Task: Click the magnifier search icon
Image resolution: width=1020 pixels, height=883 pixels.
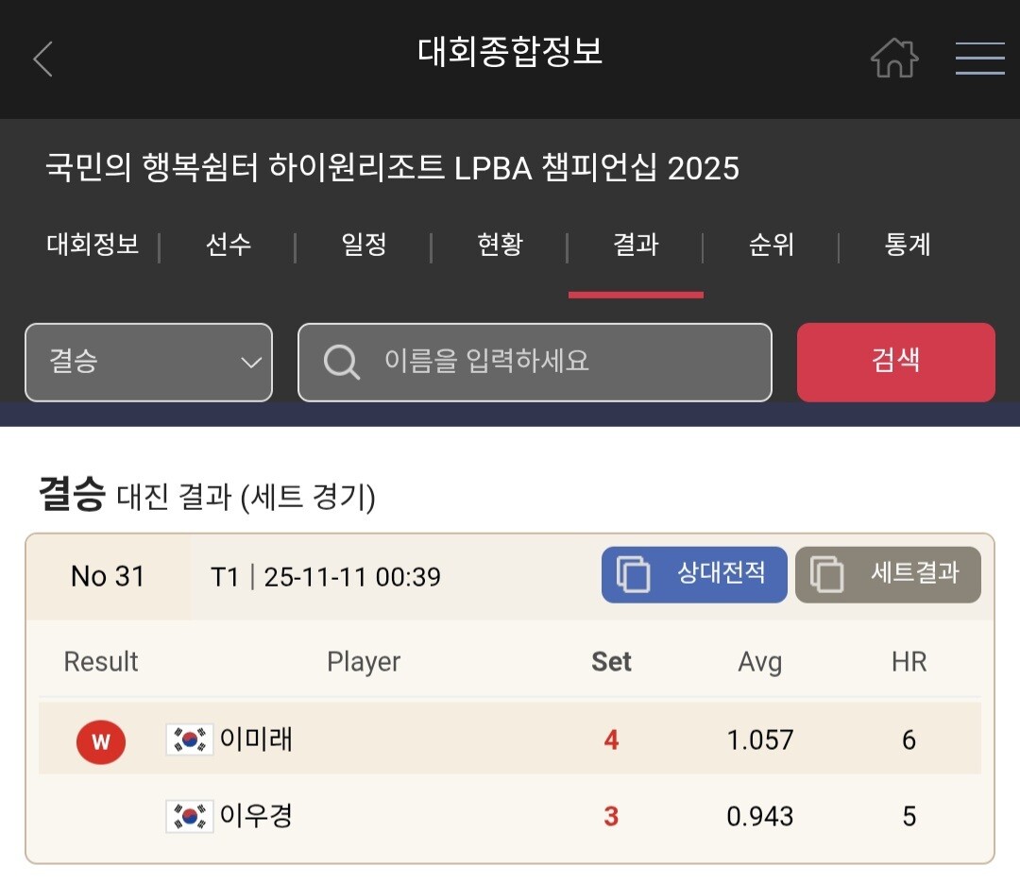Action: [341, 362]
